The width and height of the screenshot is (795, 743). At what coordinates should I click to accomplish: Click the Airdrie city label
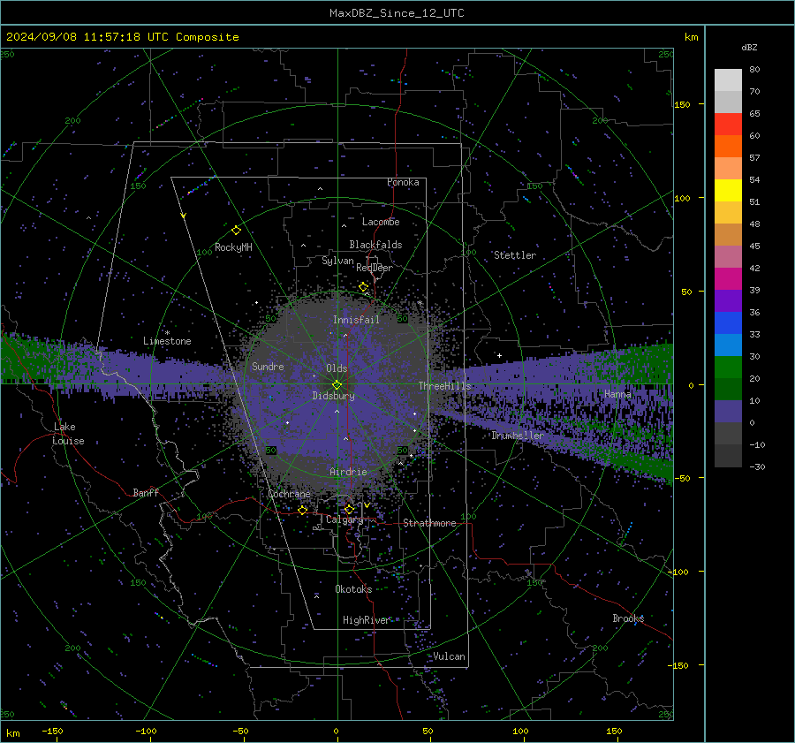pos(348,472)
